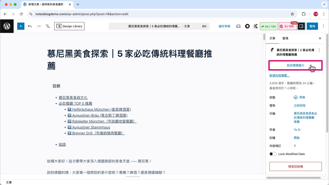The image size is (329, 185).
Task: Click the undo arrow icon
Action: [30, 26]
